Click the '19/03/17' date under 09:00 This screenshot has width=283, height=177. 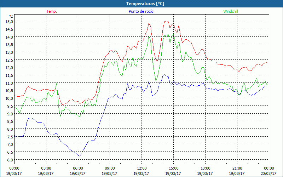(109, 173)
